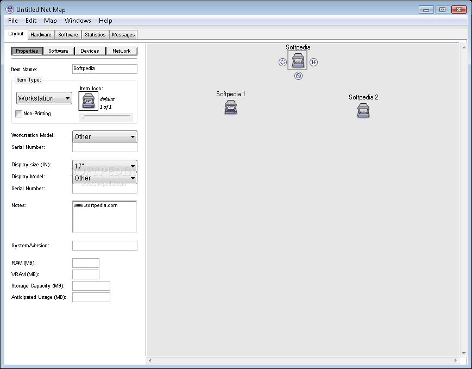Click the 'Softpedia 1' map label

tap(231, 94)
